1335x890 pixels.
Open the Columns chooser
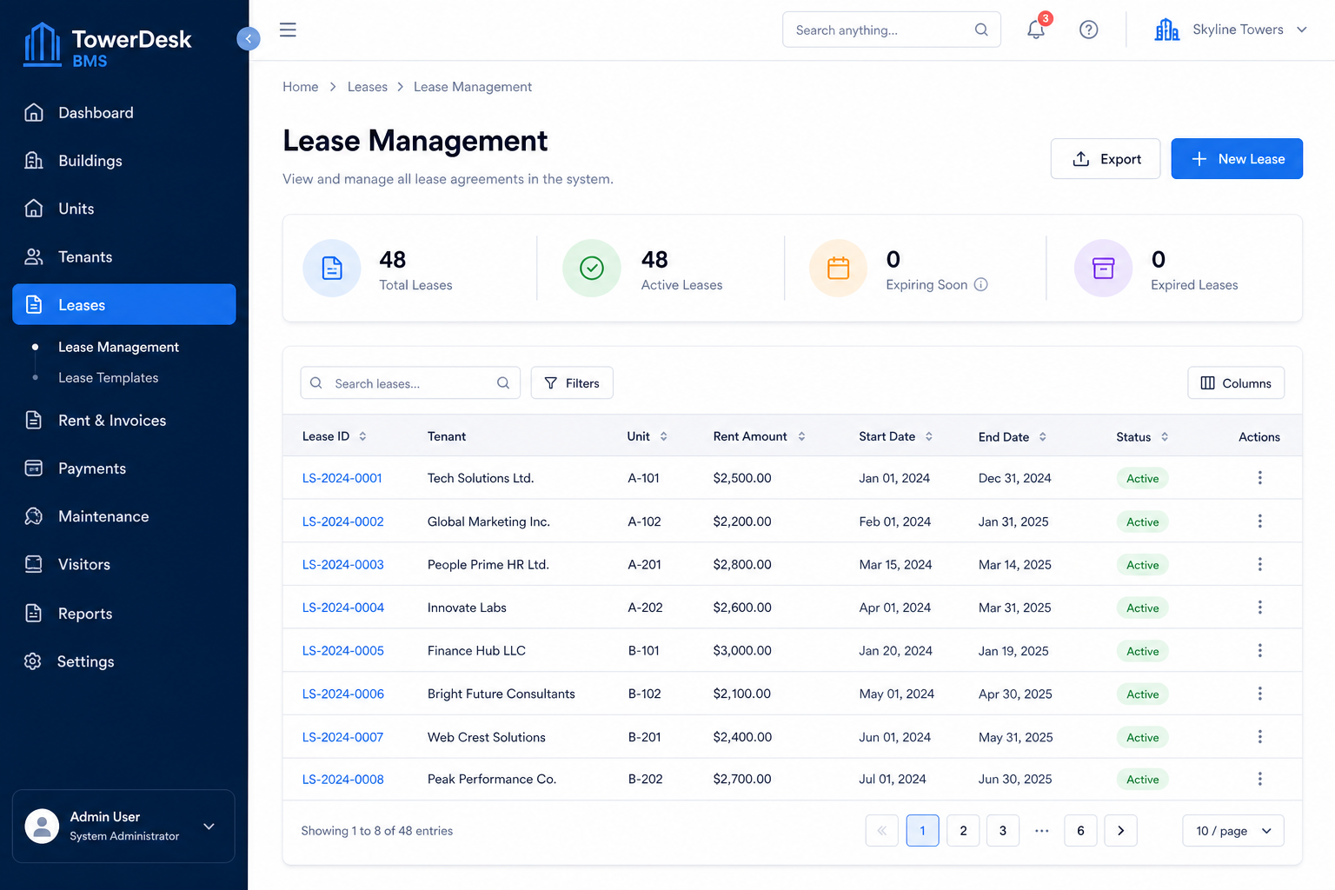pyautogui.click(x=1236, y=383)
